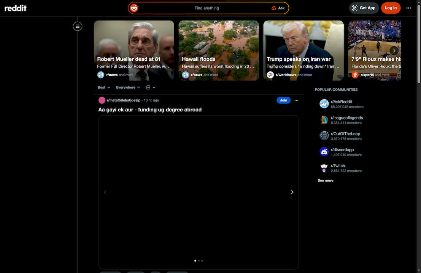Show next image in the post gallery
The image size is (421, 273).
pos(292,192)
